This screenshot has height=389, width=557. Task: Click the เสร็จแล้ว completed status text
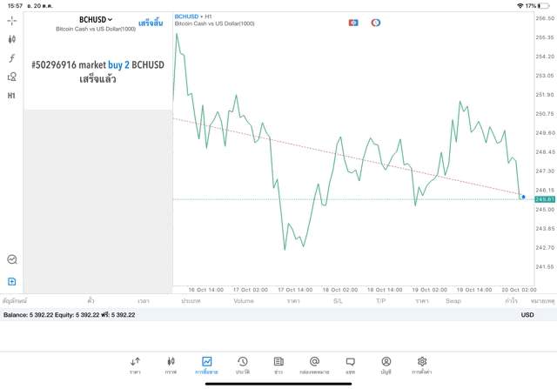(97, 79)
